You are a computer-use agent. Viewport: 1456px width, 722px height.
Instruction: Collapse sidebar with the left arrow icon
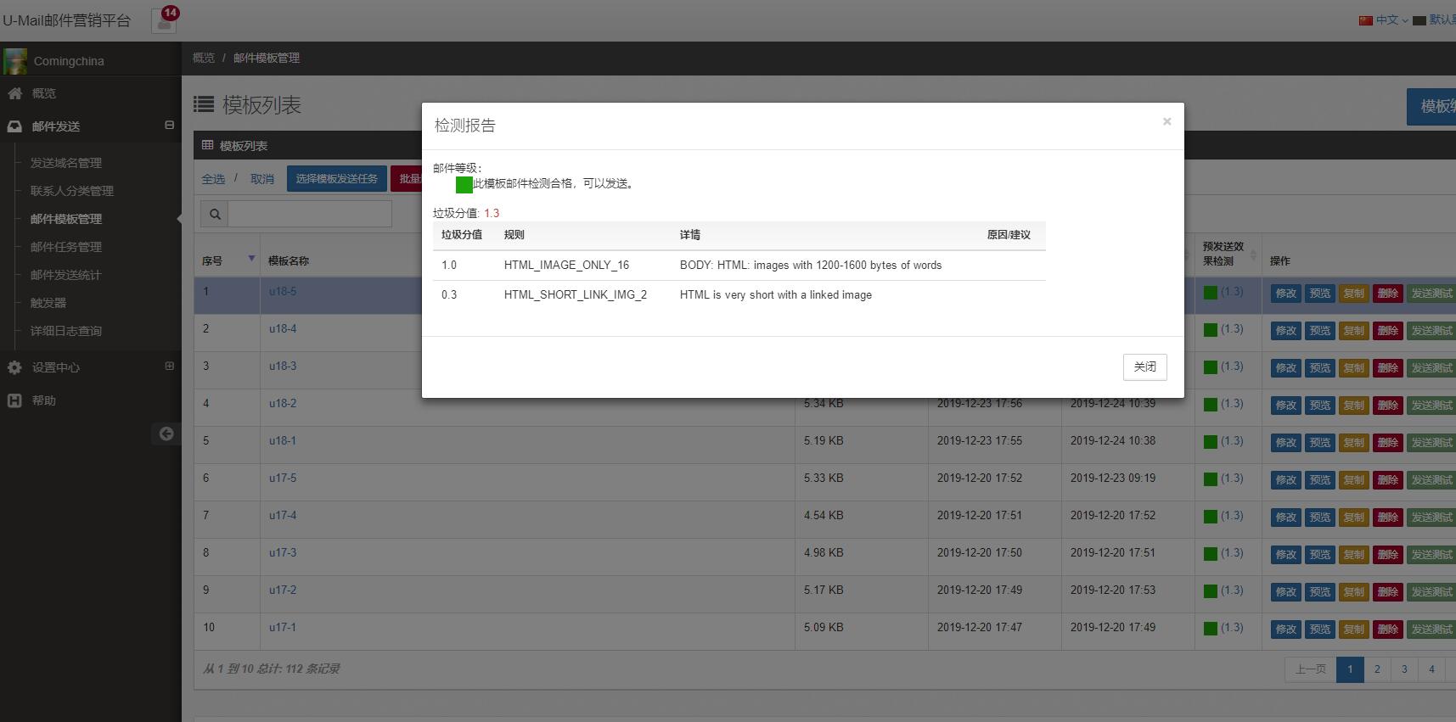(x=166, y=434)
